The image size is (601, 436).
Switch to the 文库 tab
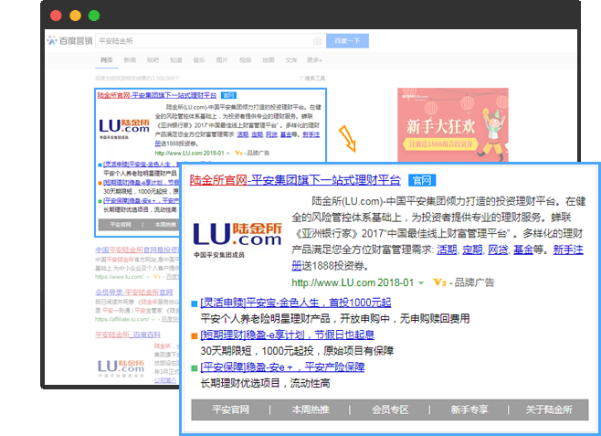coord(291,59)
